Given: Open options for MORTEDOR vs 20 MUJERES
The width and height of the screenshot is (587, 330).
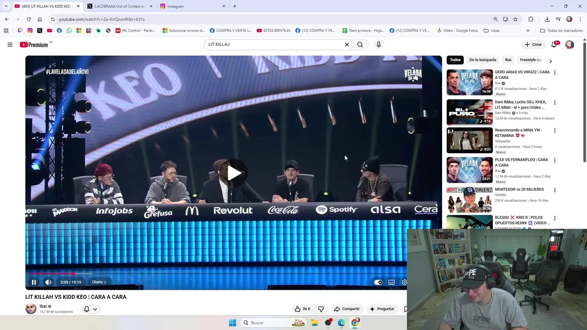Looking at the screenshot, I should tap(554, 190).
